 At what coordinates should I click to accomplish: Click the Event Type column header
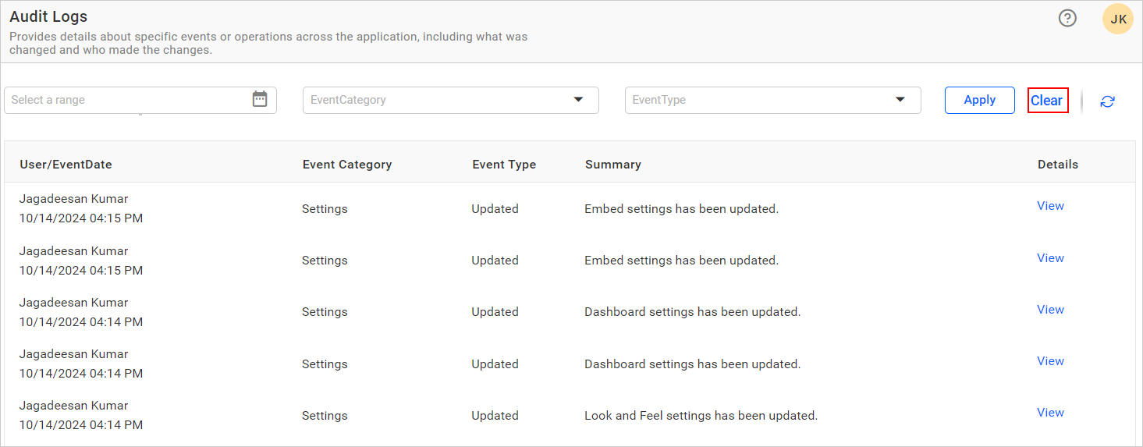(504, 165)
